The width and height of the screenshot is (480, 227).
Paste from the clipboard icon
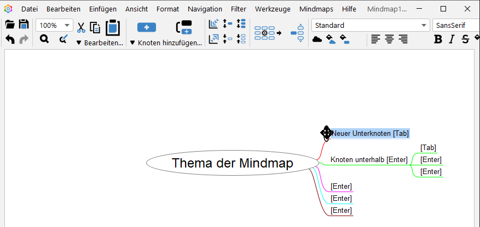(x=113, y=28)
